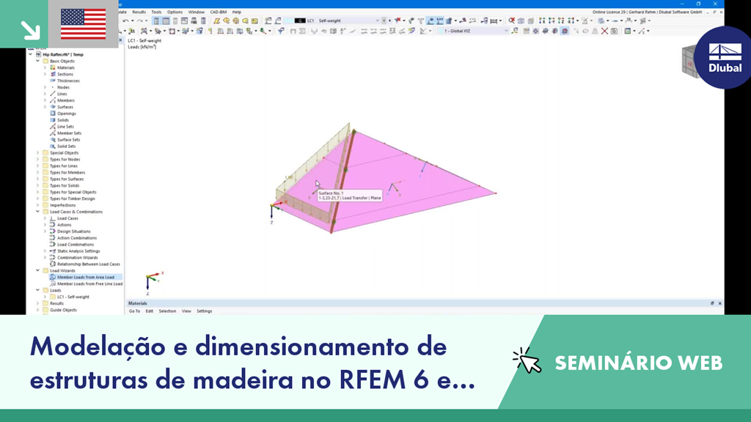
Task: Click the American flag thumbnail
Action: coord(83,22)
